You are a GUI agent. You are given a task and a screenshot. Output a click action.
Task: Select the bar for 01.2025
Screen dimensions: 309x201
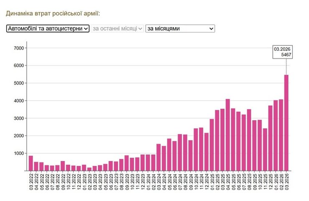click(212, 145)
